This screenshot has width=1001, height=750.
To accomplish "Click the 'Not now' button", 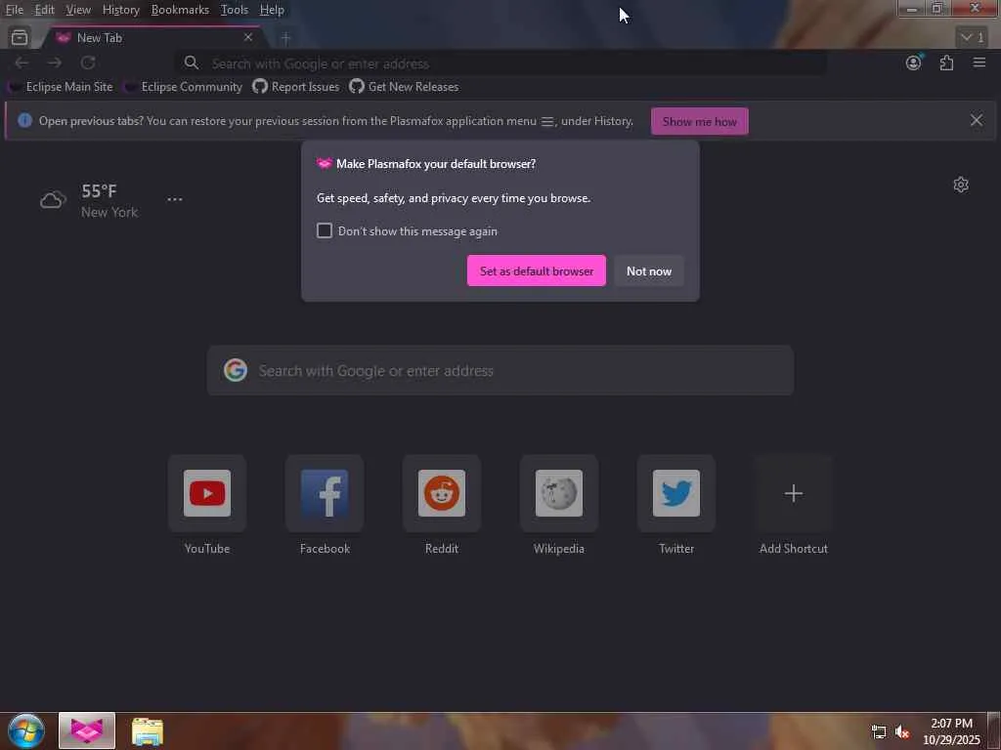I will click(x=649, y=271).
